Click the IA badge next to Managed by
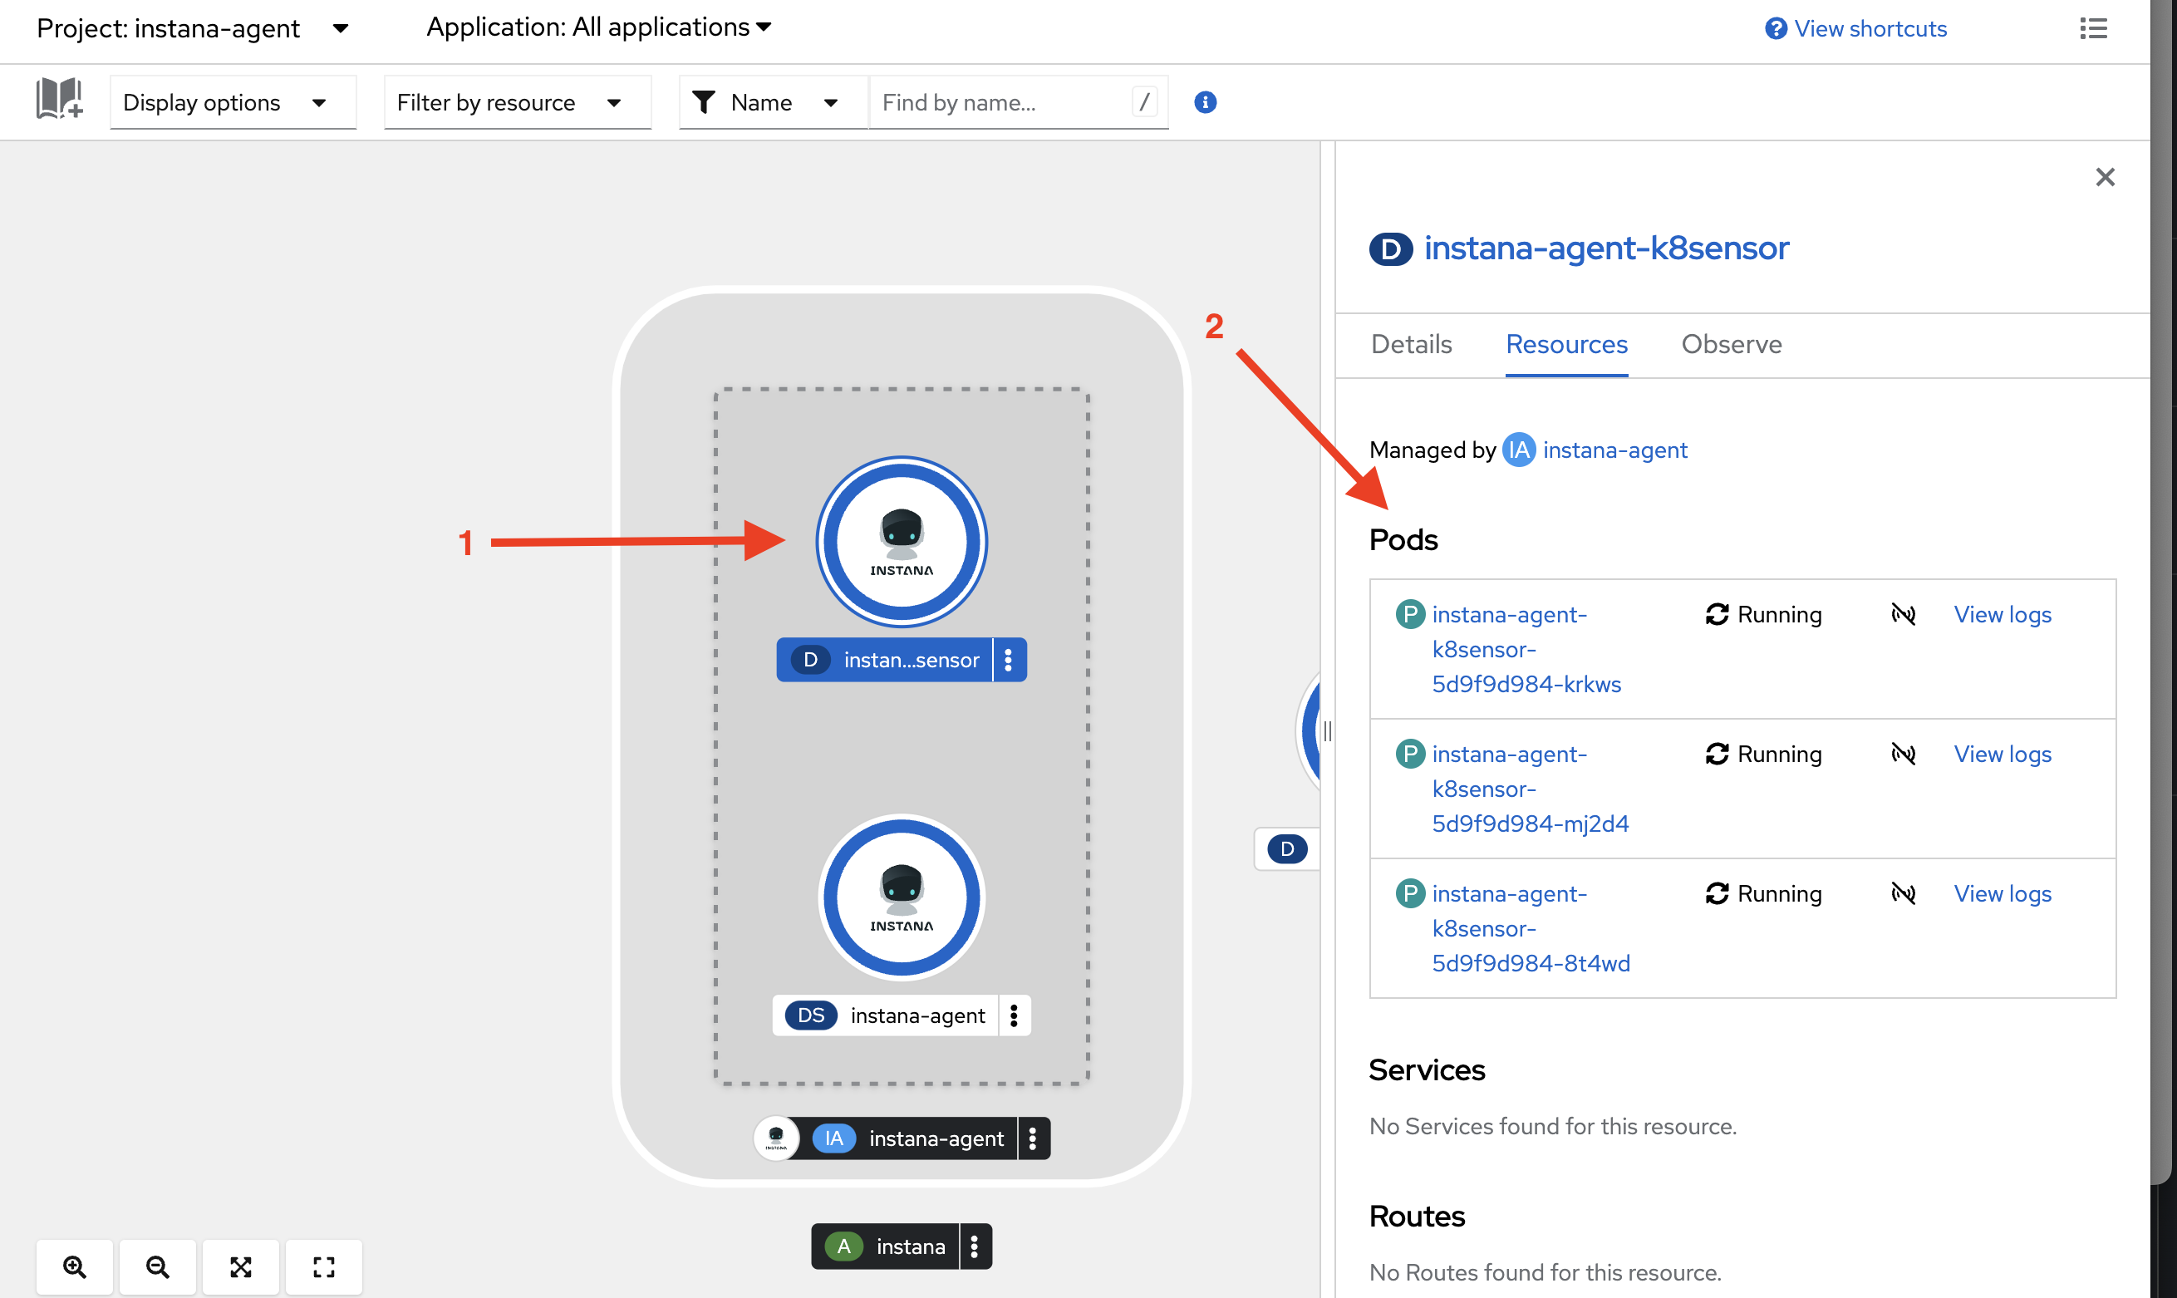 click(x=1519, y=450)
